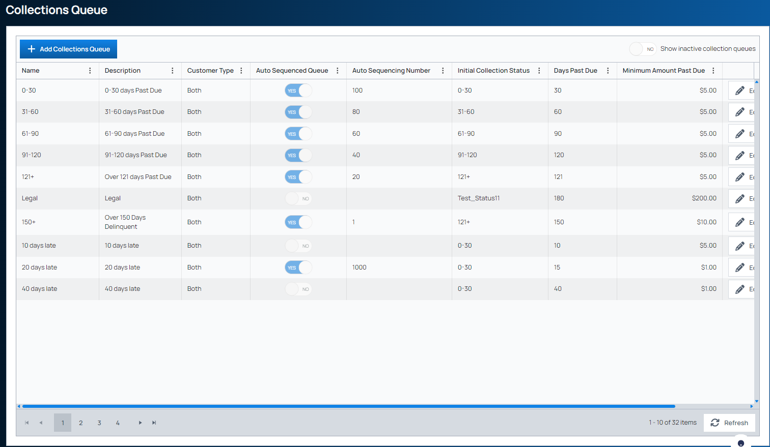770x447 pixels.
Task: Open the Name column menu
Action: point(90,71)
